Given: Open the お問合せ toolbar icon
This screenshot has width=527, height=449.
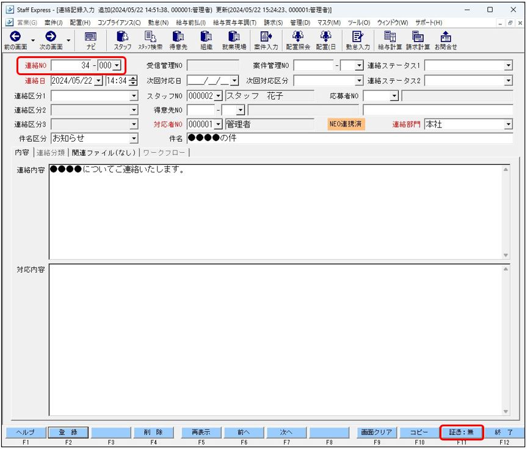Looking at the screenshot, I should click(x=446, y=36).
